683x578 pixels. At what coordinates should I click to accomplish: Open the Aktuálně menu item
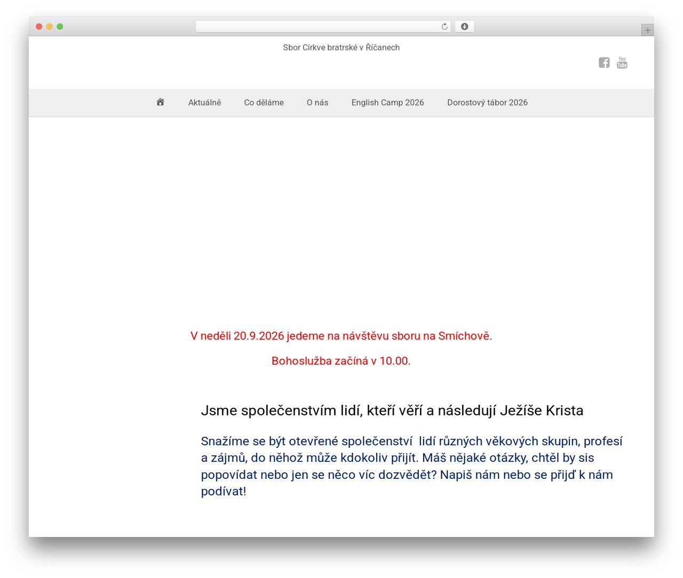[204, 102]
